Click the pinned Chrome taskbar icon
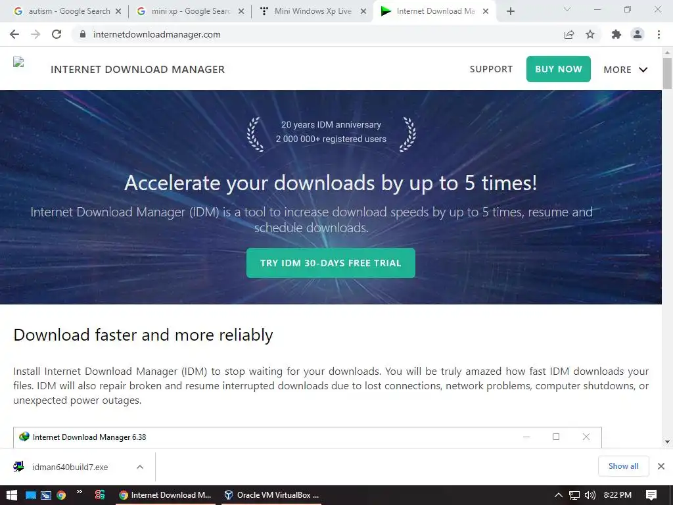The height and width of the screenshot is (505, 673). tap(61, 495)
